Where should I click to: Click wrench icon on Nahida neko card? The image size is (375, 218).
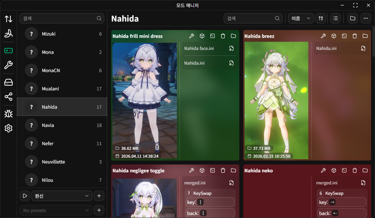coord(323,170)
